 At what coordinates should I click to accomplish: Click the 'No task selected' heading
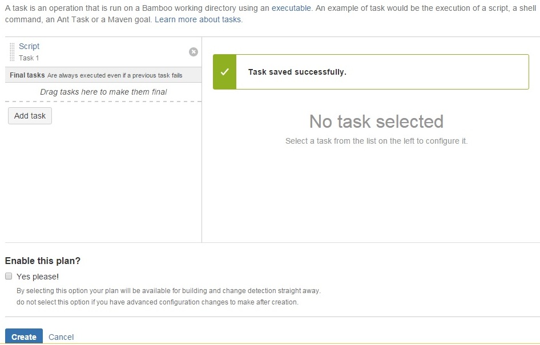click(x=376, y=121)
